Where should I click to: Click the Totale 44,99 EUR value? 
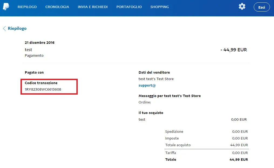click(239, 159)
